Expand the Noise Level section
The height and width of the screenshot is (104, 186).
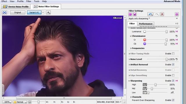(129, 59)
